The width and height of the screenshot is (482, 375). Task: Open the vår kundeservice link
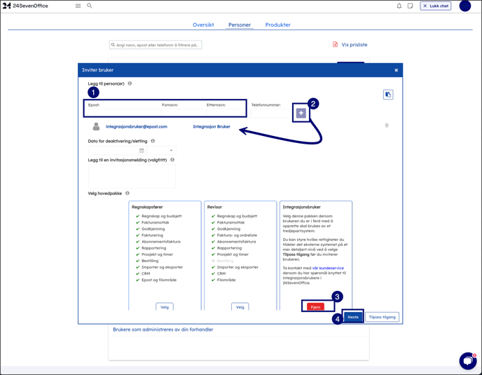click(328, 268)
